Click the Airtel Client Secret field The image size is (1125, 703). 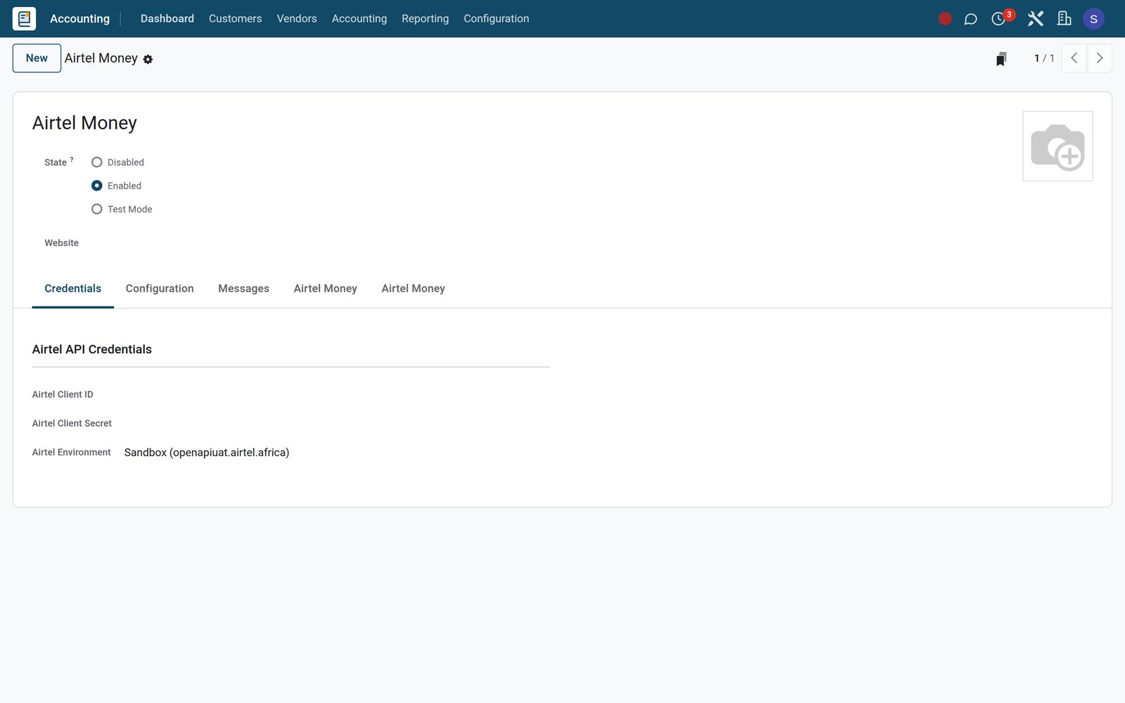(x=337, y=424)
